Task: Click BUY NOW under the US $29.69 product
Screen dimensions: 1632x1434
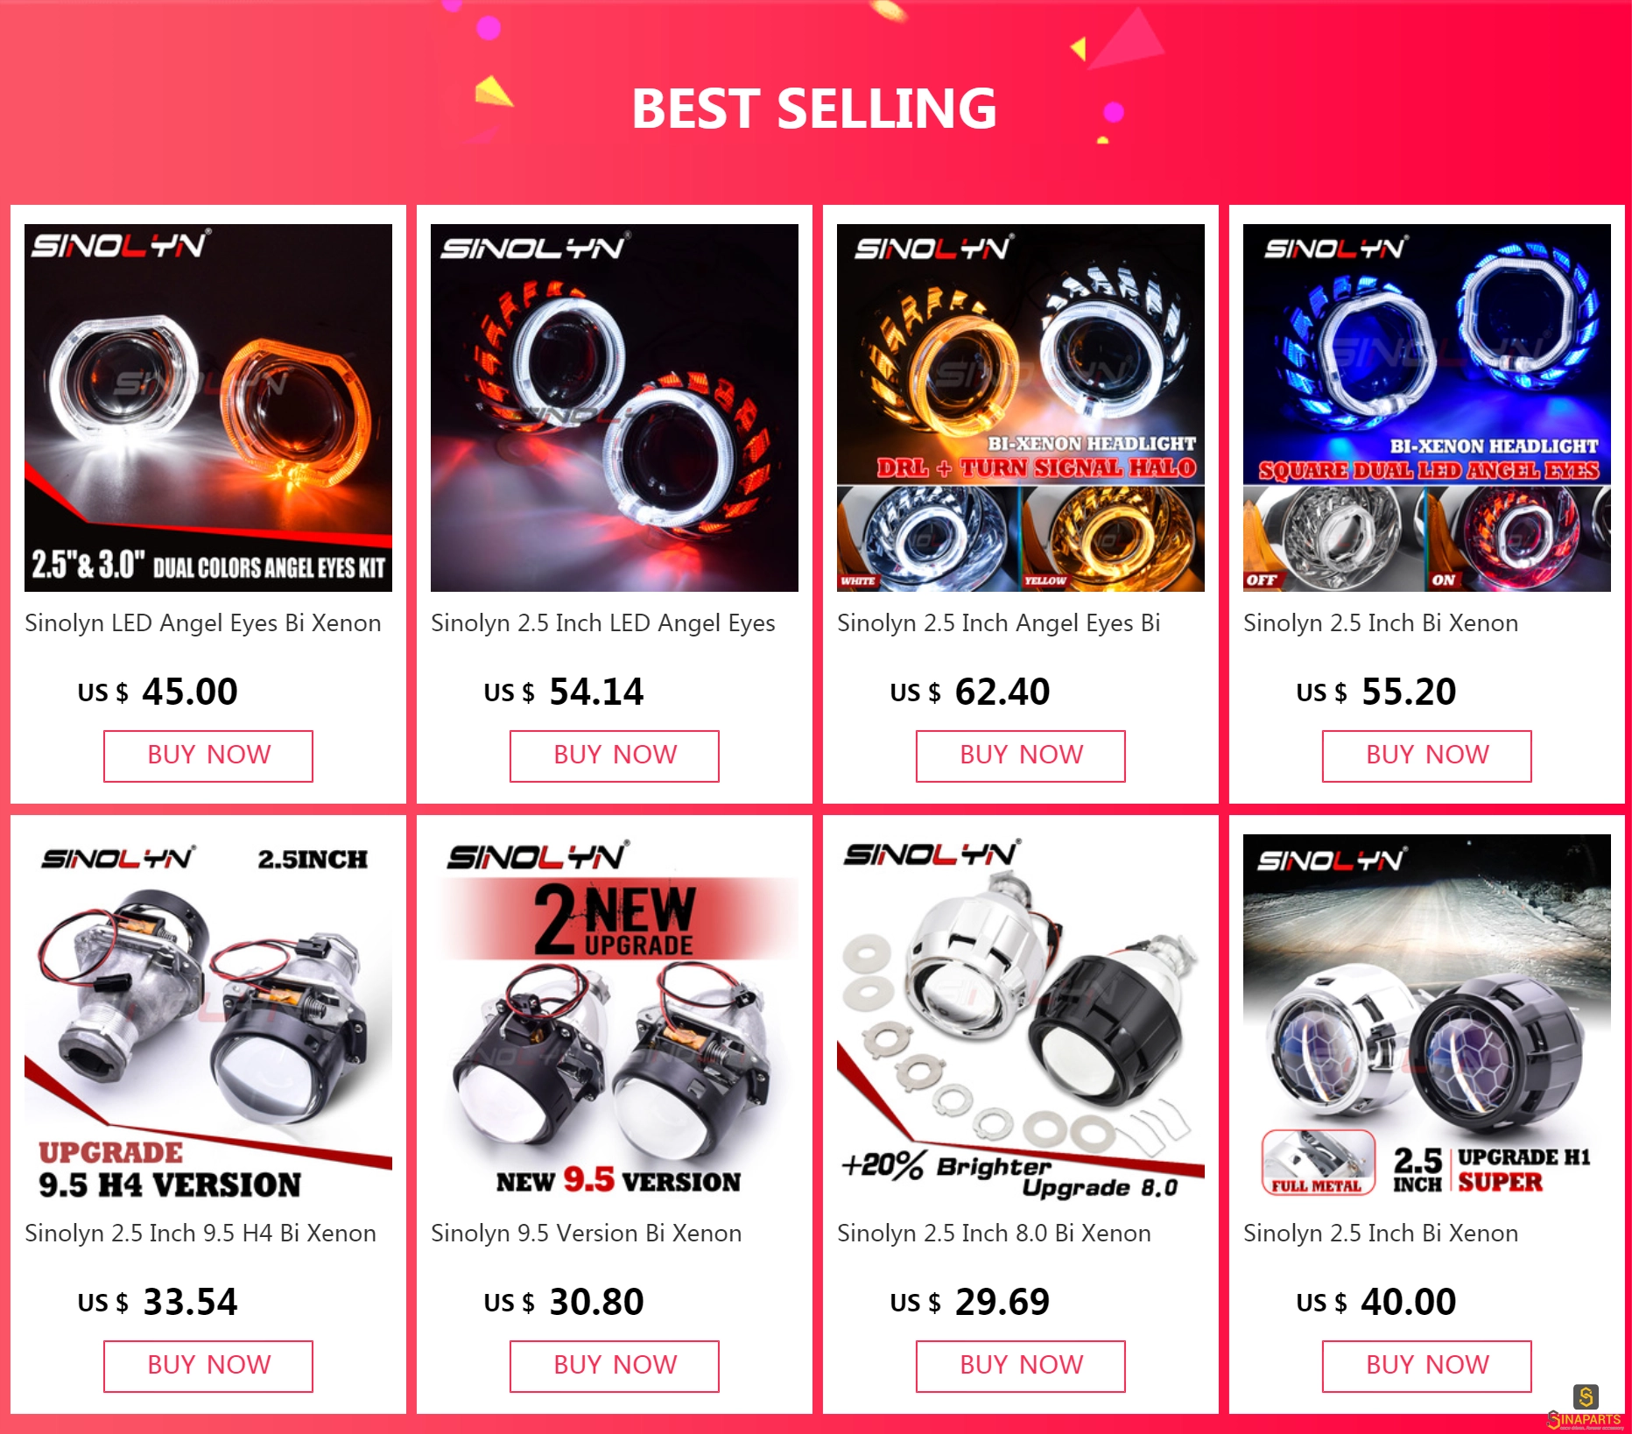Action: click(x=1021, y=1366)
